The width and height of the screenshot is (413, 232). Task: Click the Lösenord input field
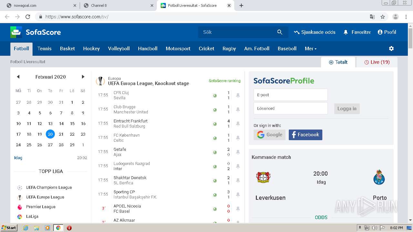290,108
